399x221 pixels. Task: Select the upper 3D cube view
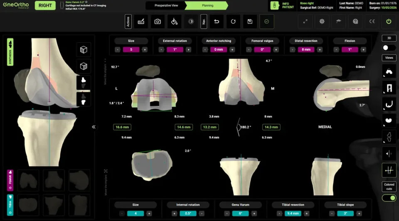coord(84,49)
